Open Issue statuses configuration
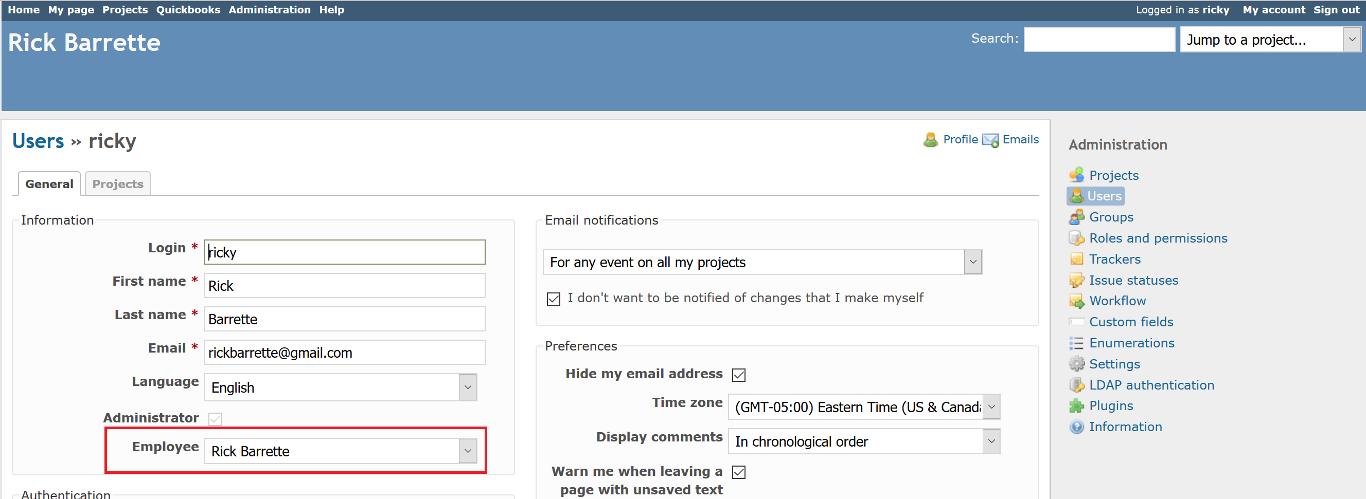The height and width of the screenshot is (499, 1366). point(1077,280)
